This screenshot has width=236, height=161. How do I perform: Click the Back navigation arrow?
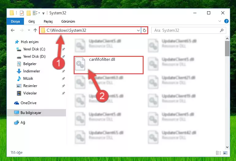(13, 30)
